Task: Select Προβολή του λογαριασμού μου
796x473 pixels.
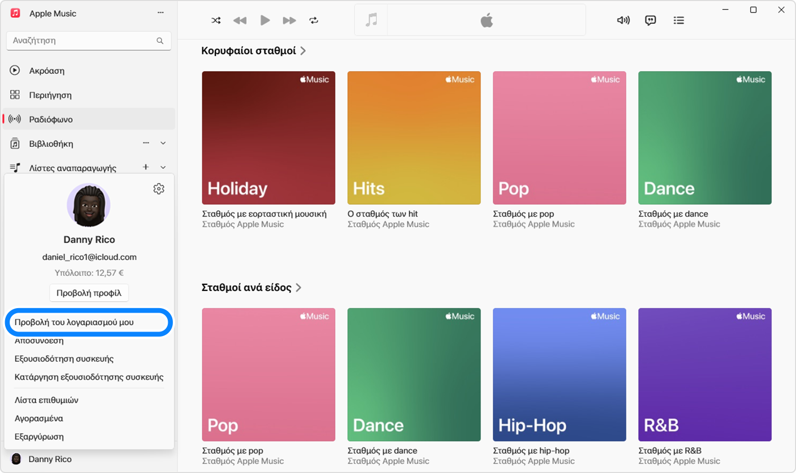Action: pos(89,322)
